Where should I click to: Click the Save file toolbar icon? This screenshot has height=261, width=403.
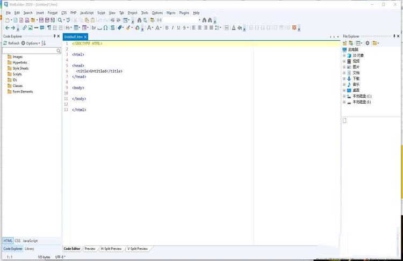point(41,20)
